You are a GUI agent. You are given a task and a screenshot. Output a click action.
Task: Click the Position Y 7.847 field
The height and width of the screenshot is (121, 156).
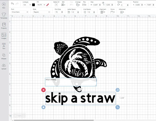click(149, 5)
